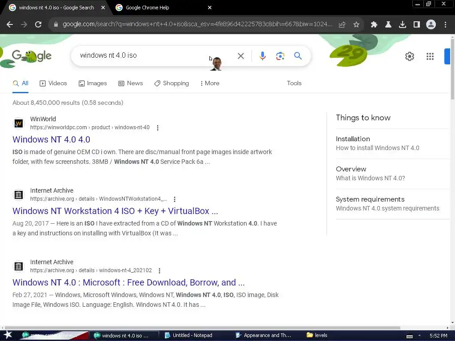This screenshot has height=341, width=455.
Task: Open the levels folder taskbar item
Action: pyautogui.click(x=317, y=336)
